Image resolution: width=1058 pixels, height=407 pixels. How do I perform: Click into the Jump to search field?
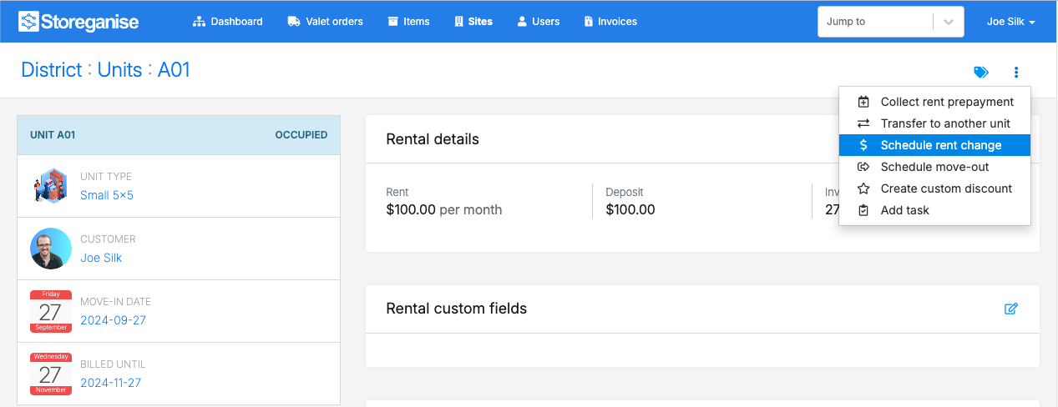(x=874, y=22)
